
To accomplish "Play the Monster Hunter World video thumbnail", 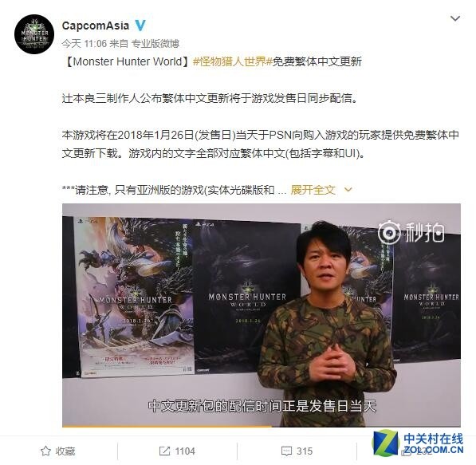I will (x=262, y=315).
